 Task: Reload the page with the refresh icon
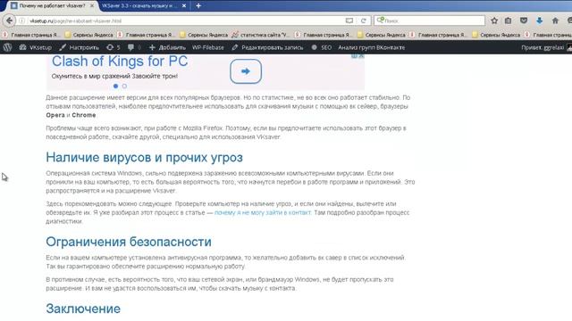(364, 21)
